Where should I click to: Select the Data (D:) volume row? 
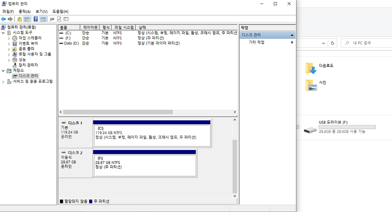[148, 43]
